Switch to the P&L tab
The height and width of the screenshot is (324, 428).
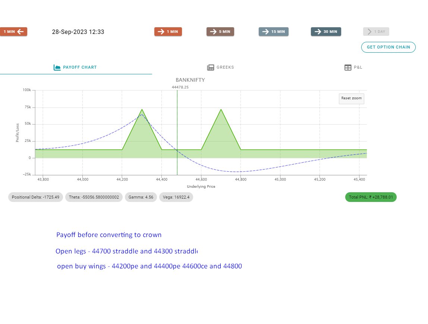[353, 67]
